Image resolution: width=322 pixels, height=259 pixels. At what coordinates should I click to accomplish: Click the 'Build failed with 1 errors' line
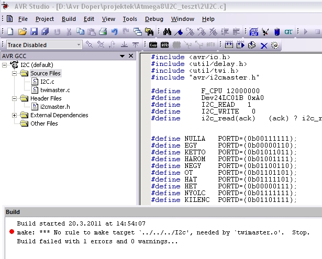97,241
